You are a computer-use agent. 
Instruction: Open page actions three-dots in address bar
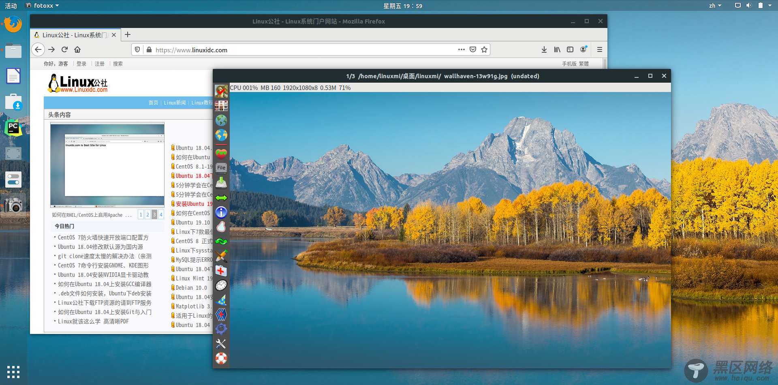tap(462, 49)
